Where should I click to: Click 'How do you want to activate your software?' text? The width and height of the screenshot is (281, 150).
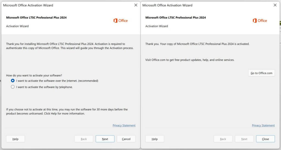pos(34,75)
